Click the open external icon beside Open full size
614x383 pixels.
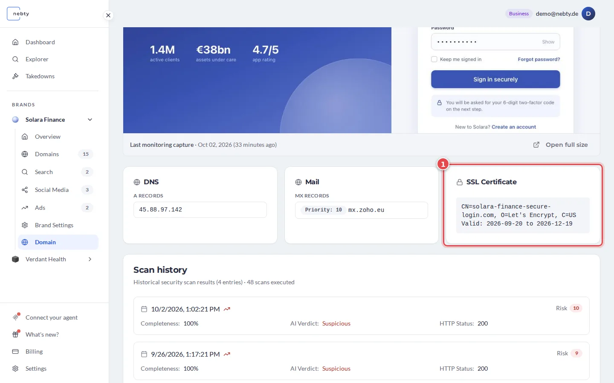coord(536,145)
